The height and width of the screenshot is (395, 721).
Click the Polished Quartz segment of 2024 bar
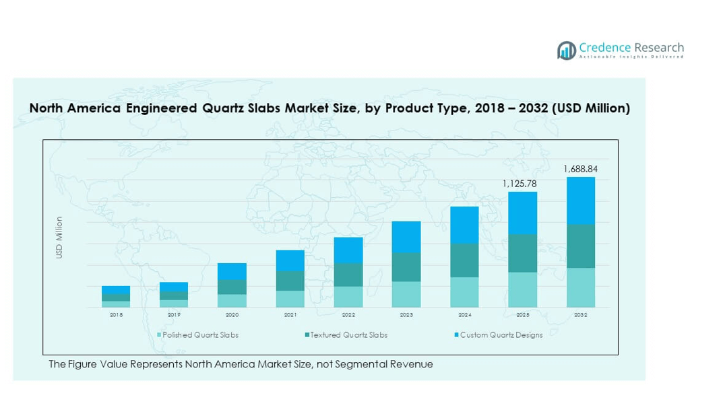[x=464, y=292]
